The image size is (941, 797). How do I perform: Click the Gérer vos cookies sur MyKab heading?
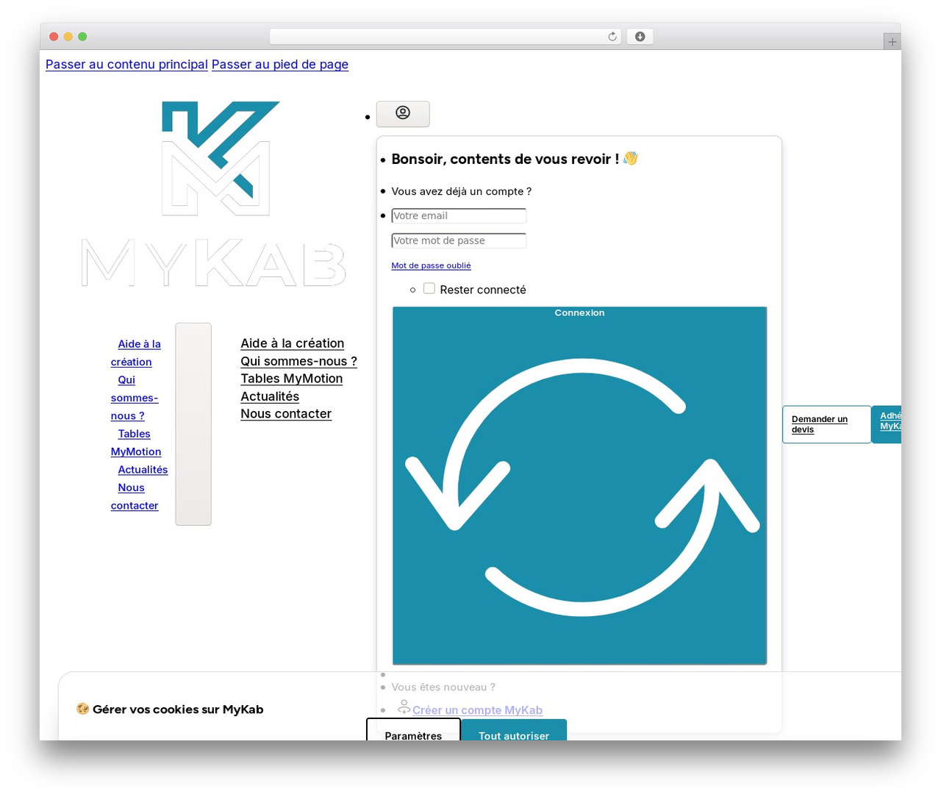(x=170, y=710)
